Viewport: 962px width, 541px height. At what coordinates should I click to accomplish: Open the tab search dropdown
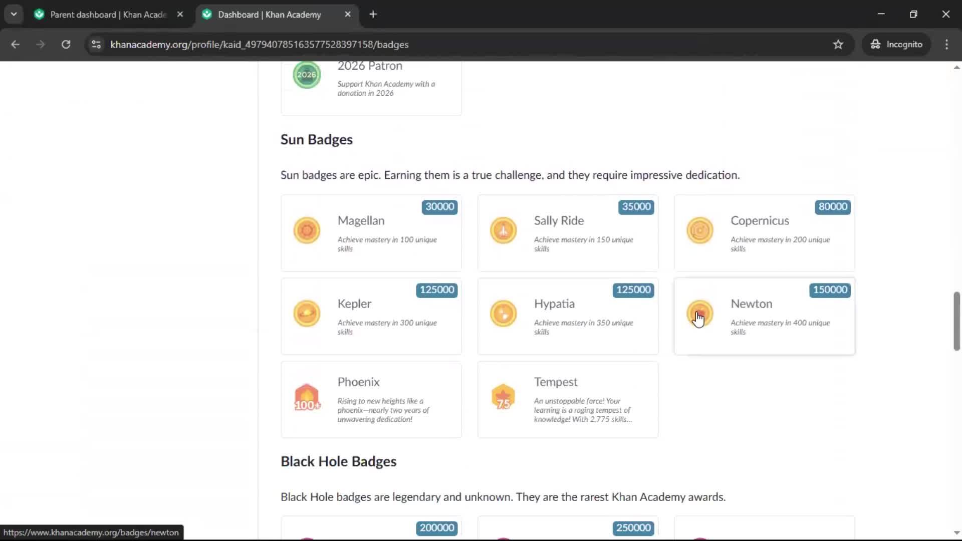(14, 15)
